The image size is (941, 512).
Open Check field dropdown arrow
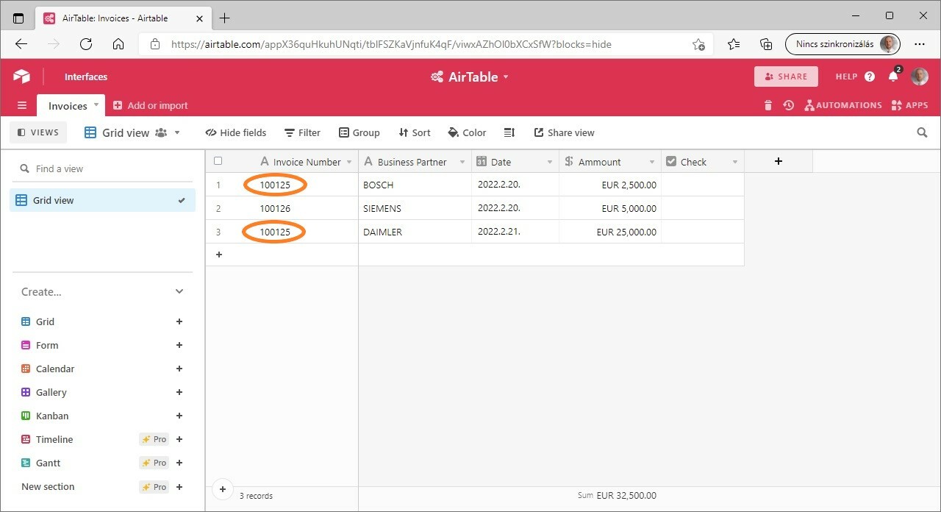click(734, 162)
